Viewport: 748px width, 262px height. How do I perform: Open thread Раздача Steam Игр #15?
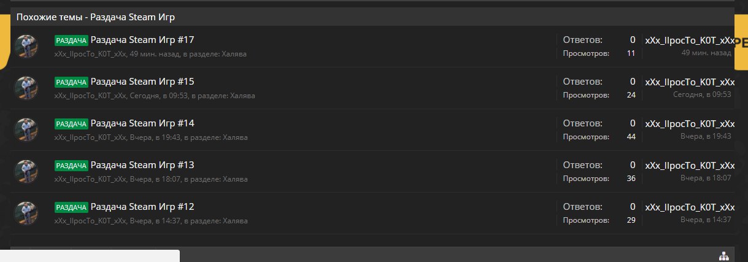pos(142,82)
